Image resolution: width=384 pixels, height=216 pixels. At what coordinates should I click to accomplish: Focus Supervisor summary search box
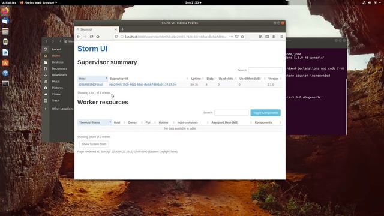265,70
